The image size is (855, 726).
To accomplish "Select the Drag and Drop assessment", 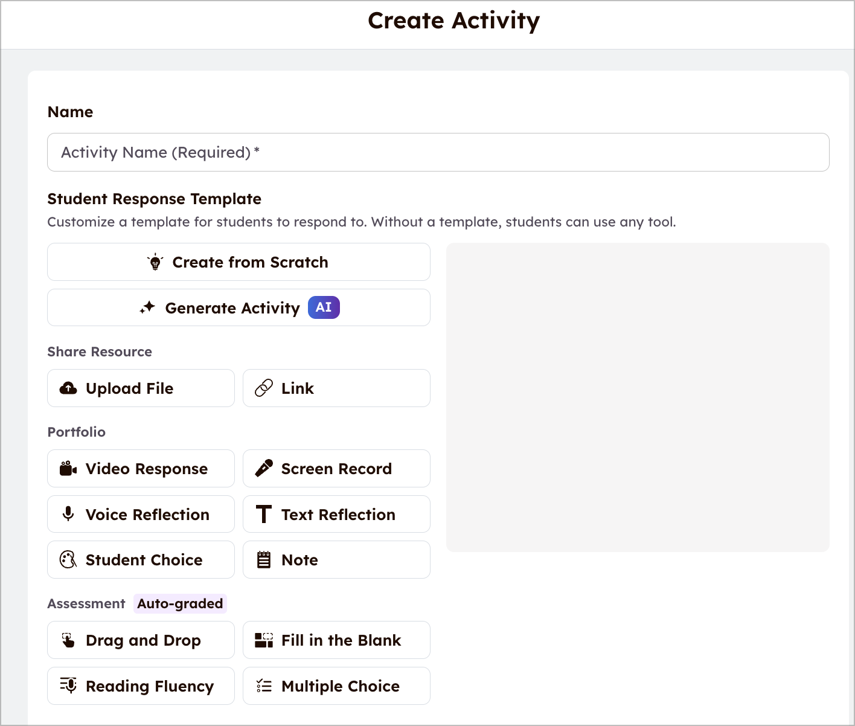I will [x=141, y=640].
